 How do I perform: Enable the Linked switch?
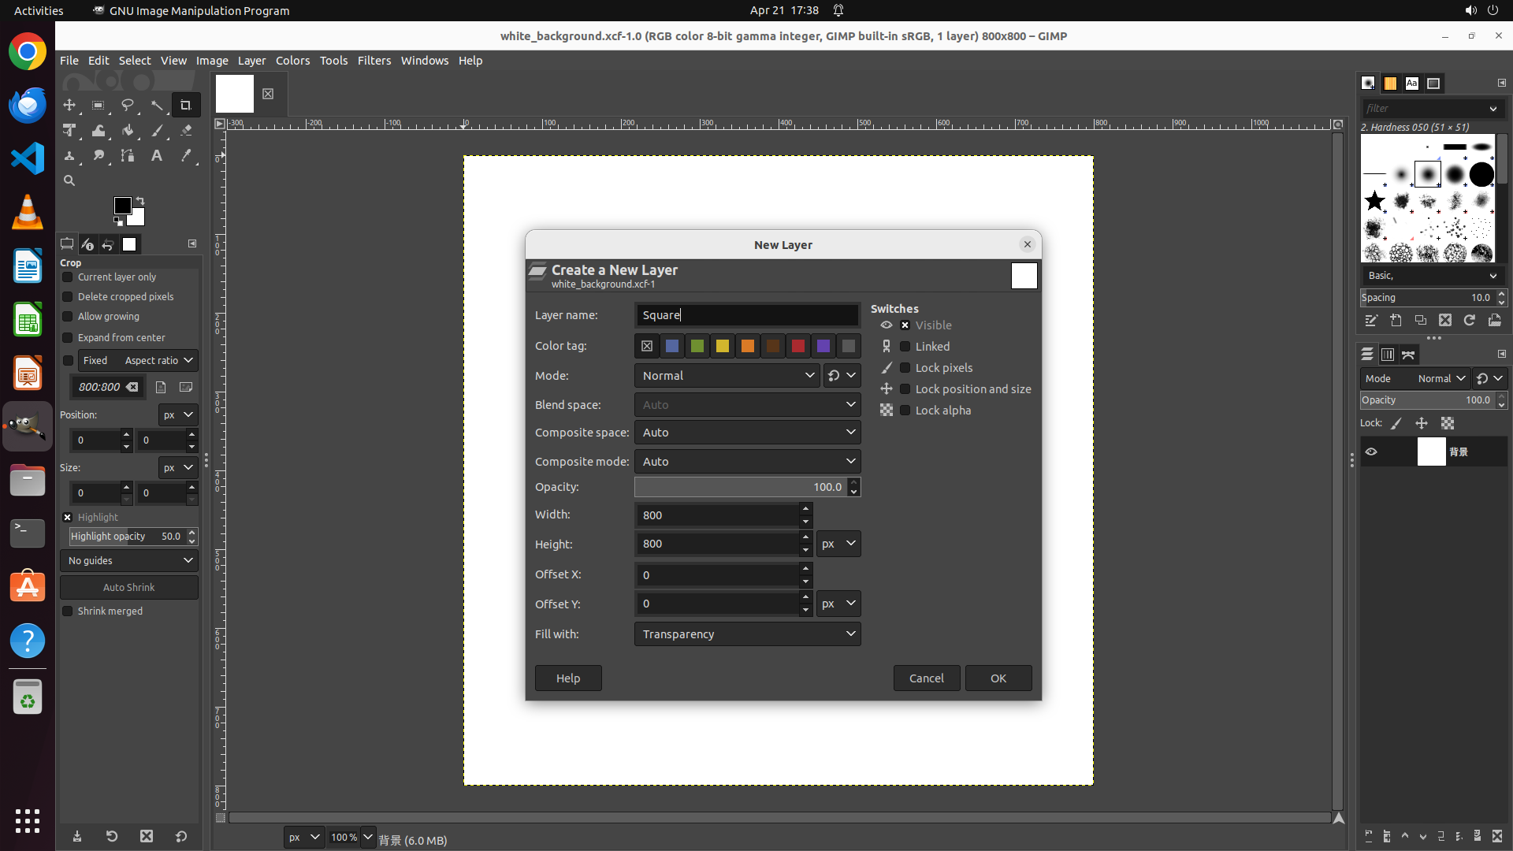pos(905,347)
